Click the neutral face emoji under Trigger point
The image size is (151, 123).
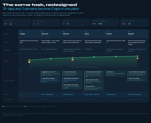pos(29,62)
